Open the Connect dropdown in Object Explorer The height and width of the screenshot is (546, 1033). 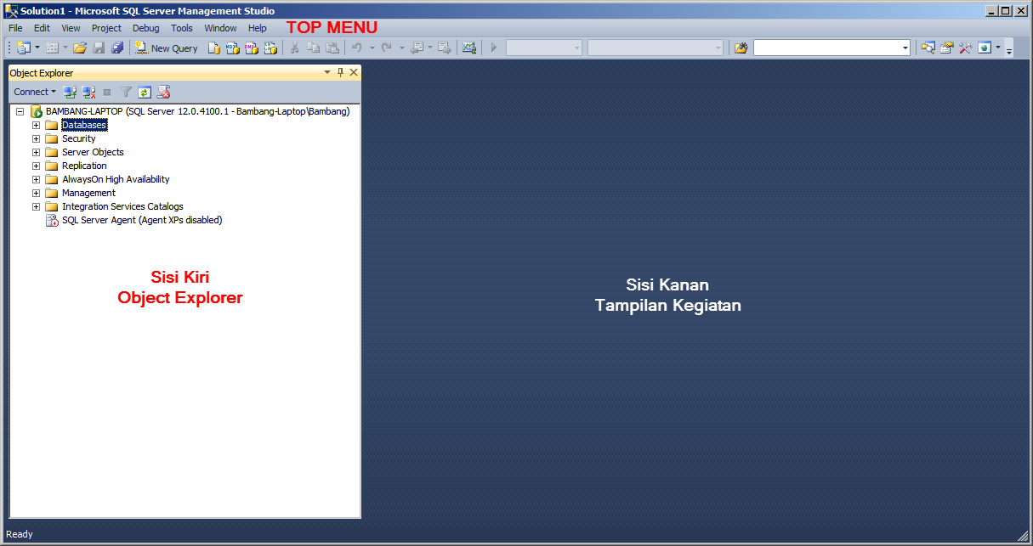click(34, 92)
